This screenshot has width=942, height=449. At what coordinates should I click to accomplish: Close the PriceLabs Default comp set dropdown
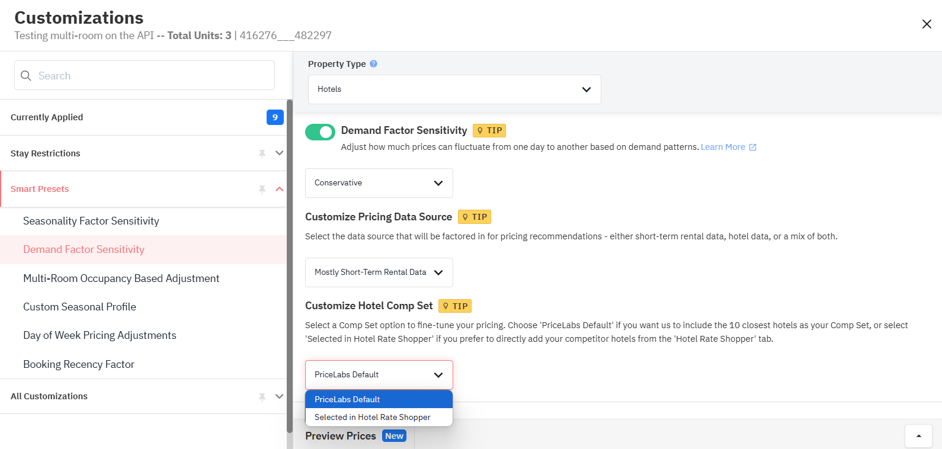[x=379, y=375]
